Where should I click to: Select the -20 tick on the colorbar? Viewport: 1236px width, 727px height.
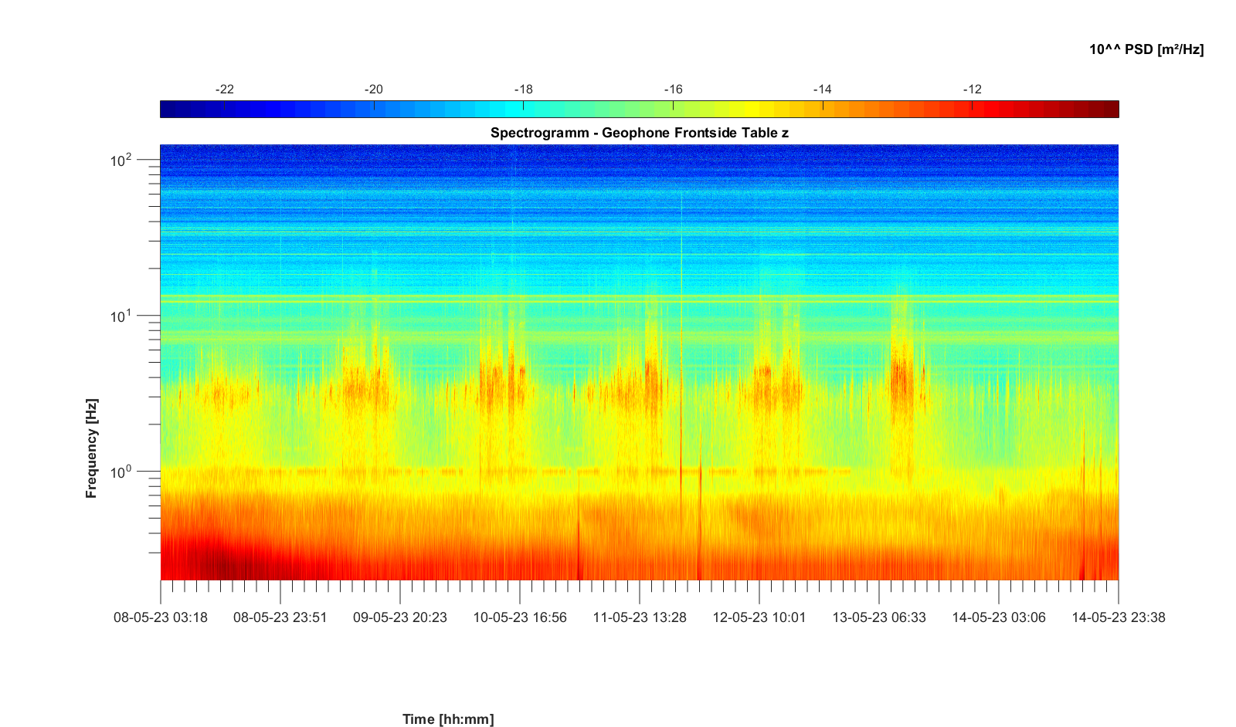click(x=374, y=90)
